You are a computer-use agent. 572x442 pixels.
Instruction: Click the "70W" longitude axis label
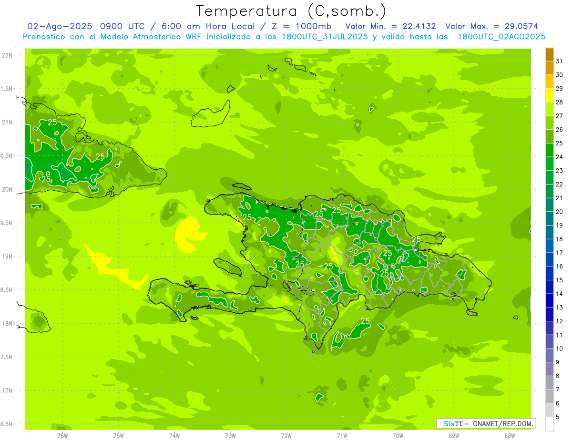(398, 435)
